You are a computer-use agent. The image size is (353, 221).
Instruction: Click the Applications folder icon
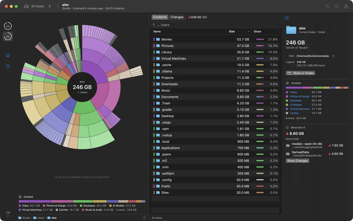(x=158, y=148)
